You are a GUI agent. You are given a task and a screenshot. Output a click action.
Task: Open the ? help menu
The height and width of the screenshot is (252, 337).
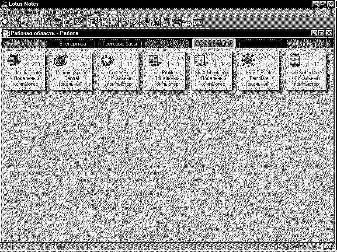tap(109, 12)
